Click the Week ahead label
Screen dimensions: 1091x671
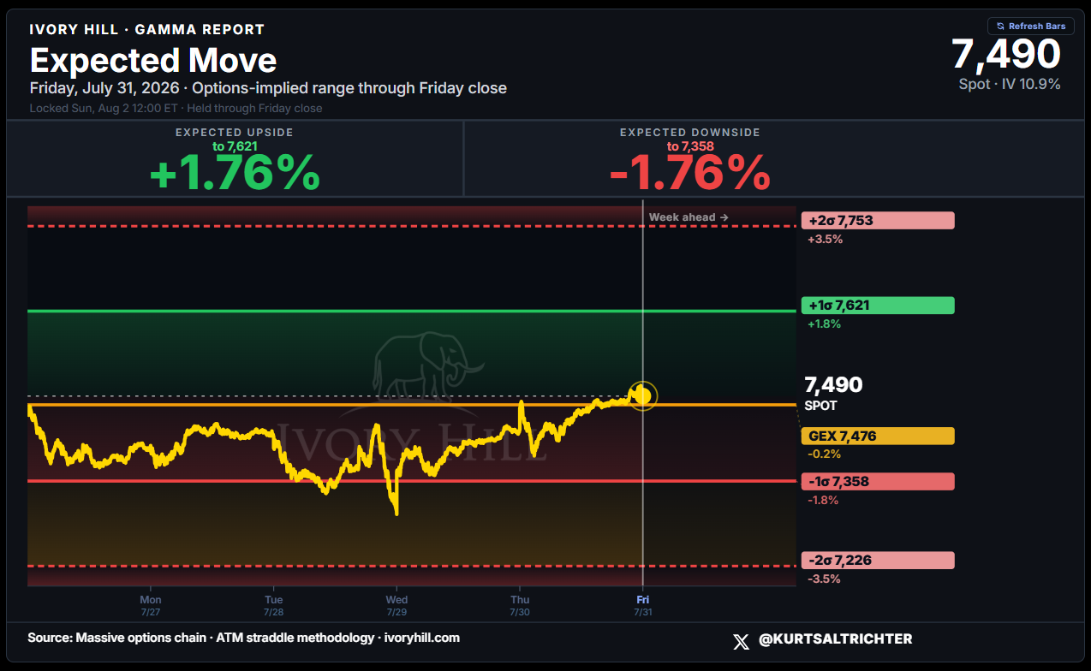click(x=689, y=217)
